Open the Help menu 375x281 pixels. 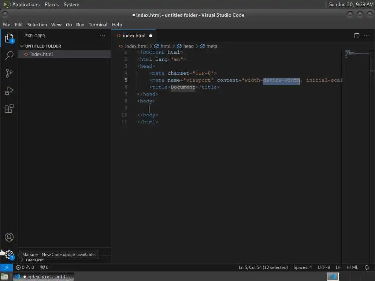coord(117,25)
